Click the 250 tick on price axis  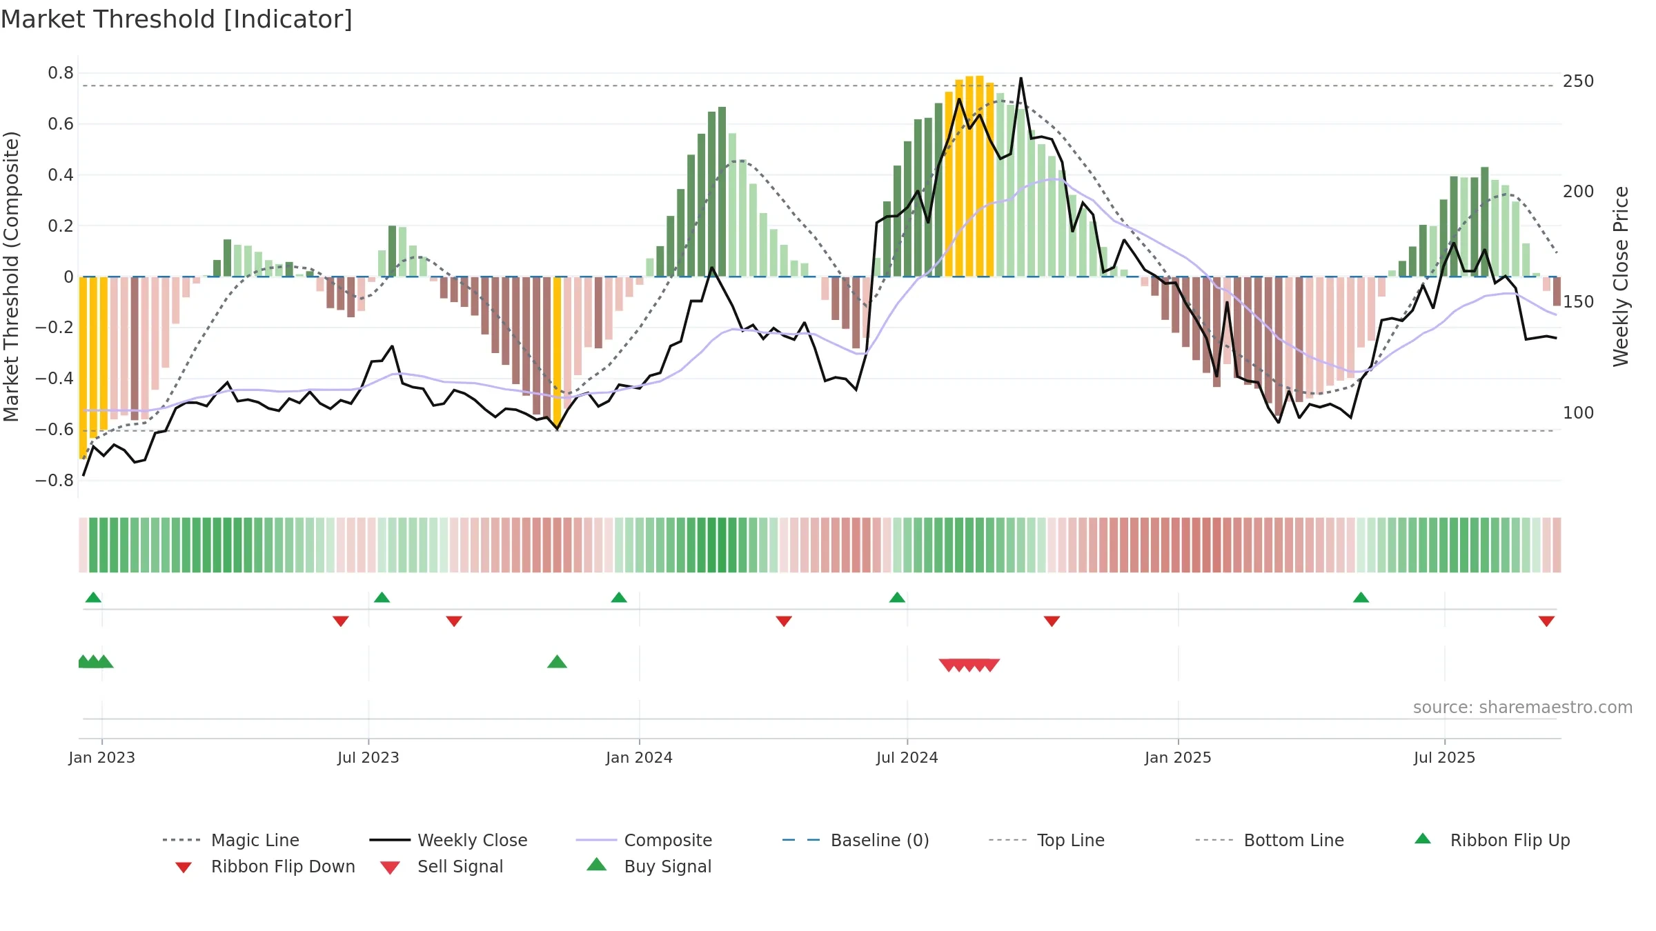coord(1579,81)
